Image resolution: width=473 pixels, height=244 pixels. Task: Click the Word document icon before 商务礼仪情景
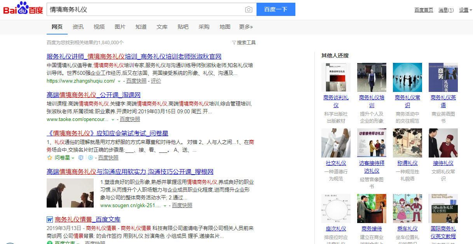[x=50, y=219]
